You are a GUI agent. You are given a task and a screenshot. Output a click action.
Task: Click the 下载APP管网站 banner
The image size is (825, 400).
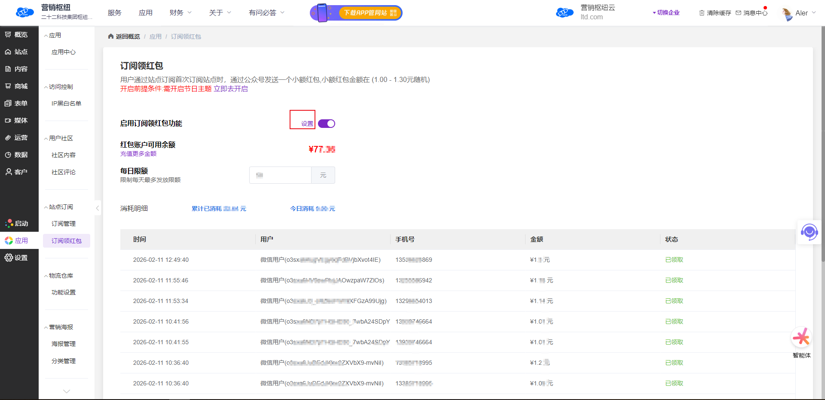coord(356,13)
